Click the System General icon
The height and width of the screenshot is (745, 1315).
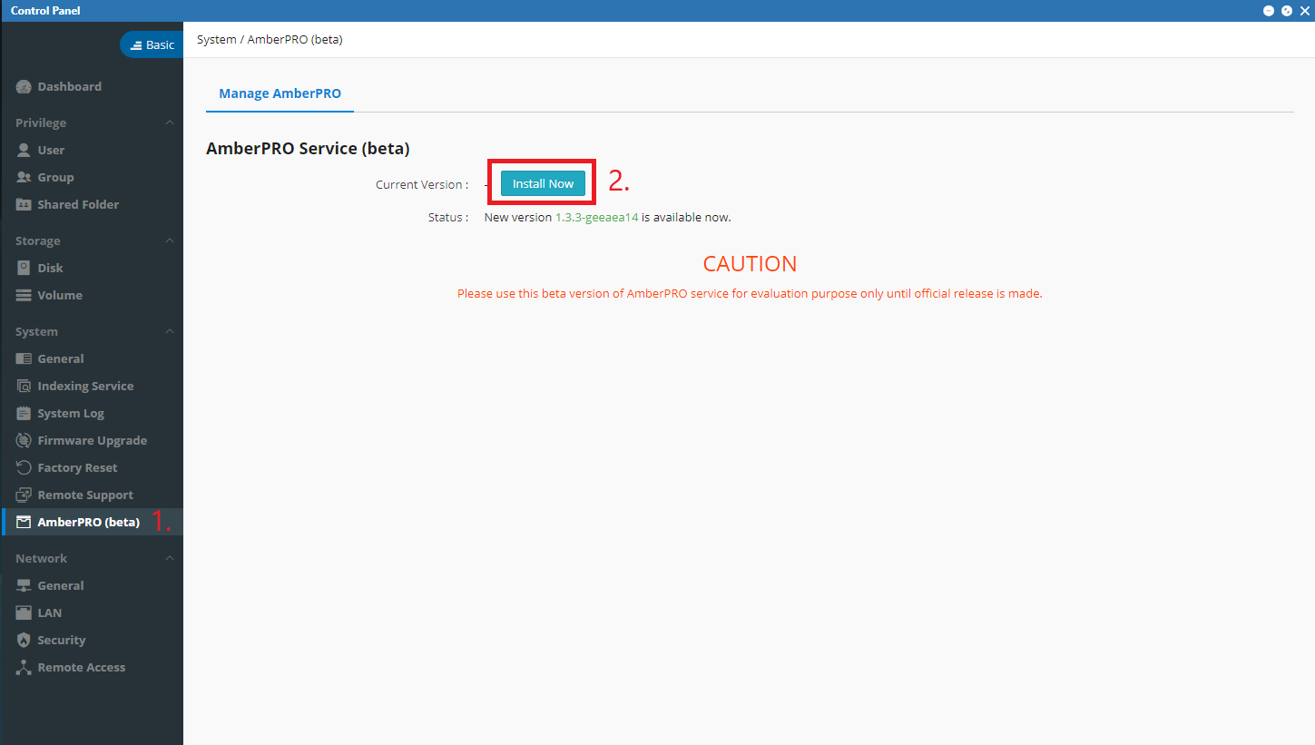tap(24, 359)
